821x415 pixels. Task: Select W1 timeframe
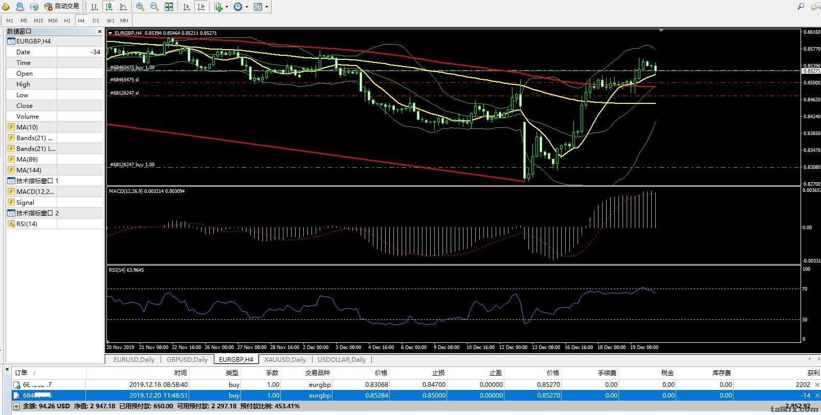110,20
